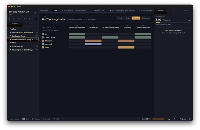
Task: Collapse the Part Two section
Action: (x=8, y=43)
